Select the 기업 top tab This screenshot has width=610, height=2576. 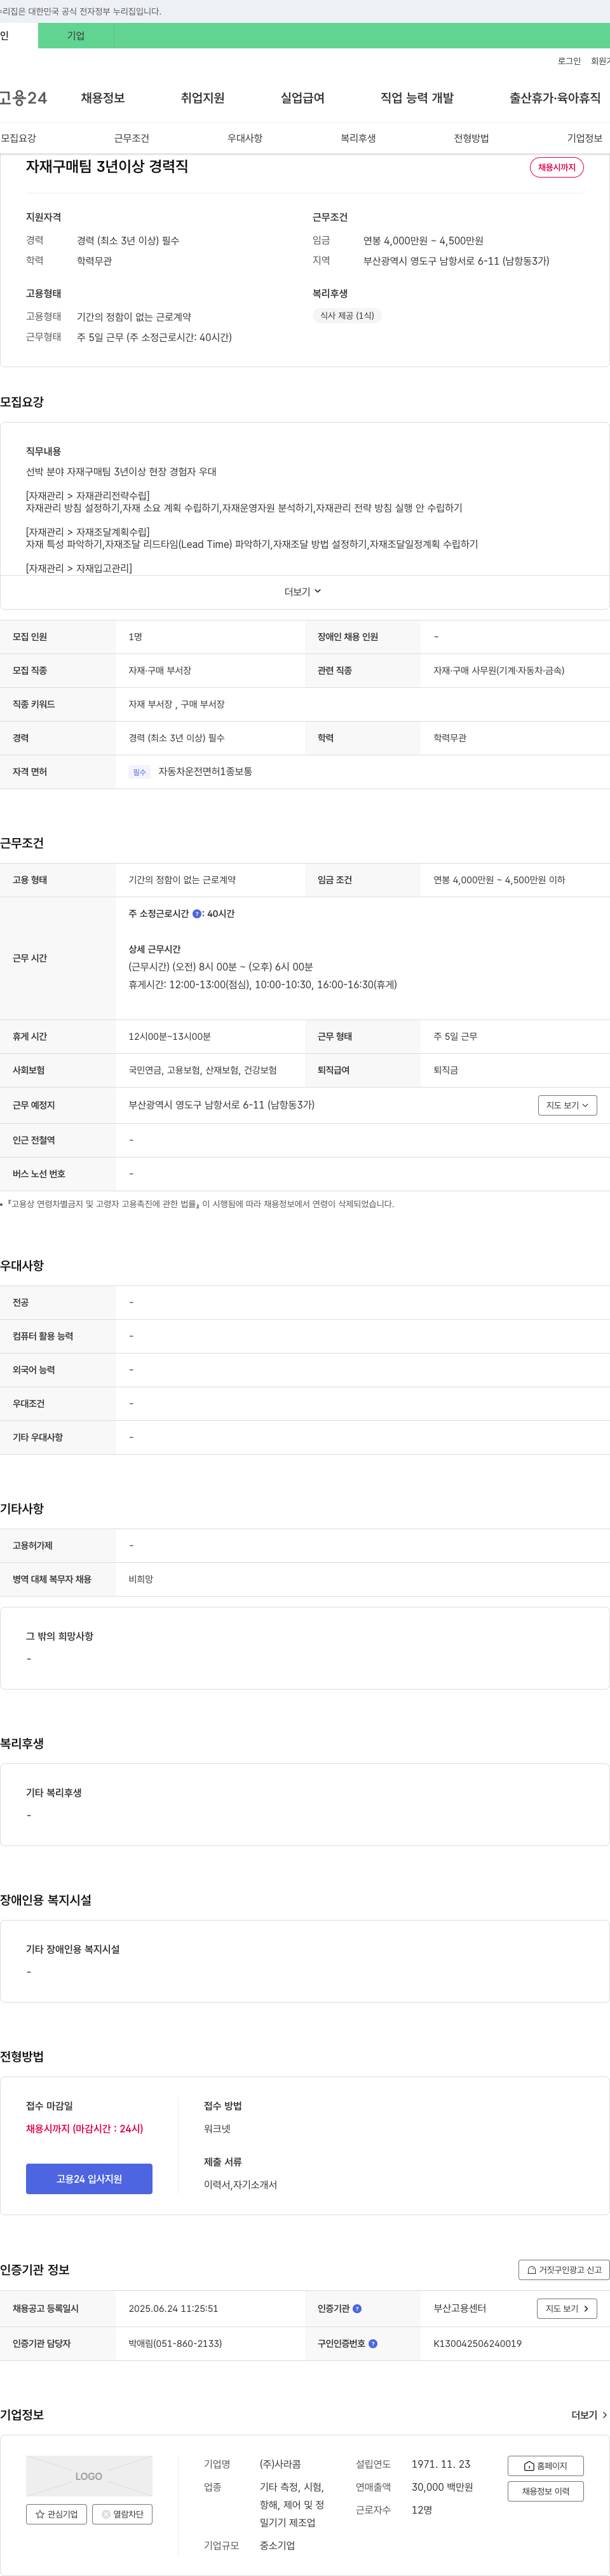(76, 36)
